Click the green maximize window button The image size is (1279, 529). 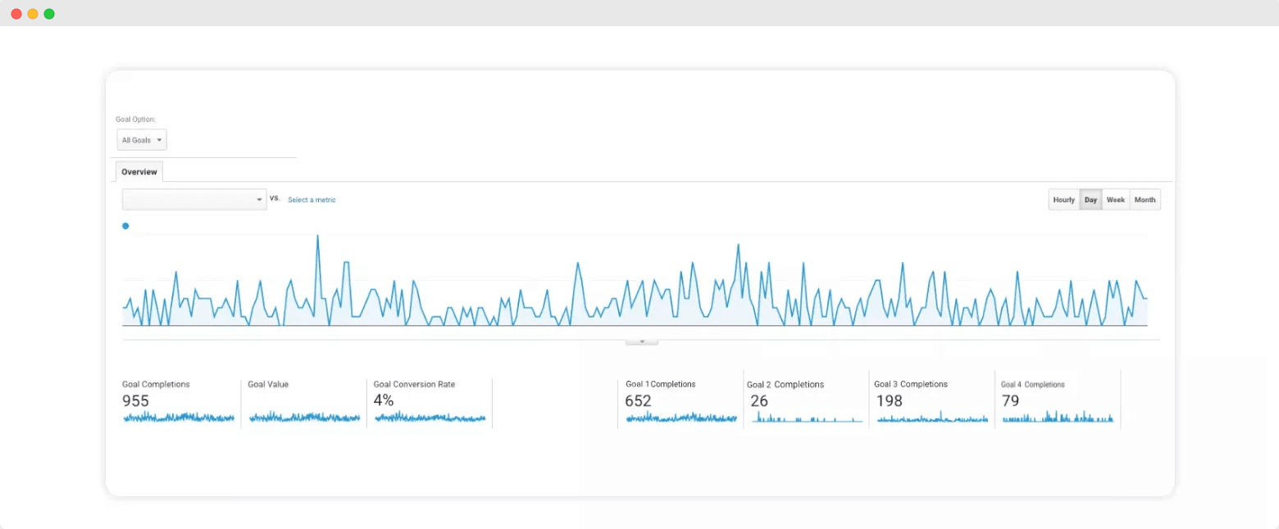click(49, 14)
